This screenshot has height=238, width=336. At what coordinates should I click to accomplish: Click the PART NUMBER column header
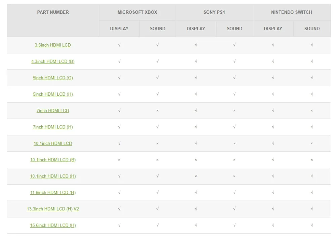click(x=53, y=12)
